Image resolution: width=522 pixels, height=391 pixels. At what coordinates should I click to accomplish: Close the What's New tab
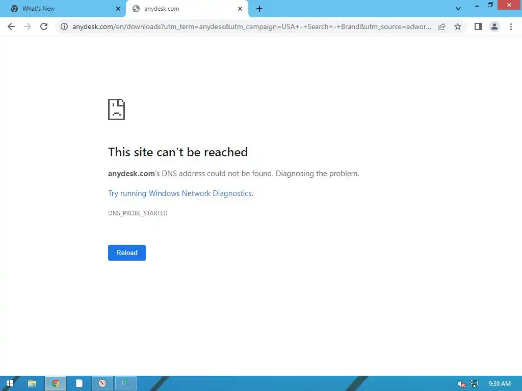pos(118,9)
